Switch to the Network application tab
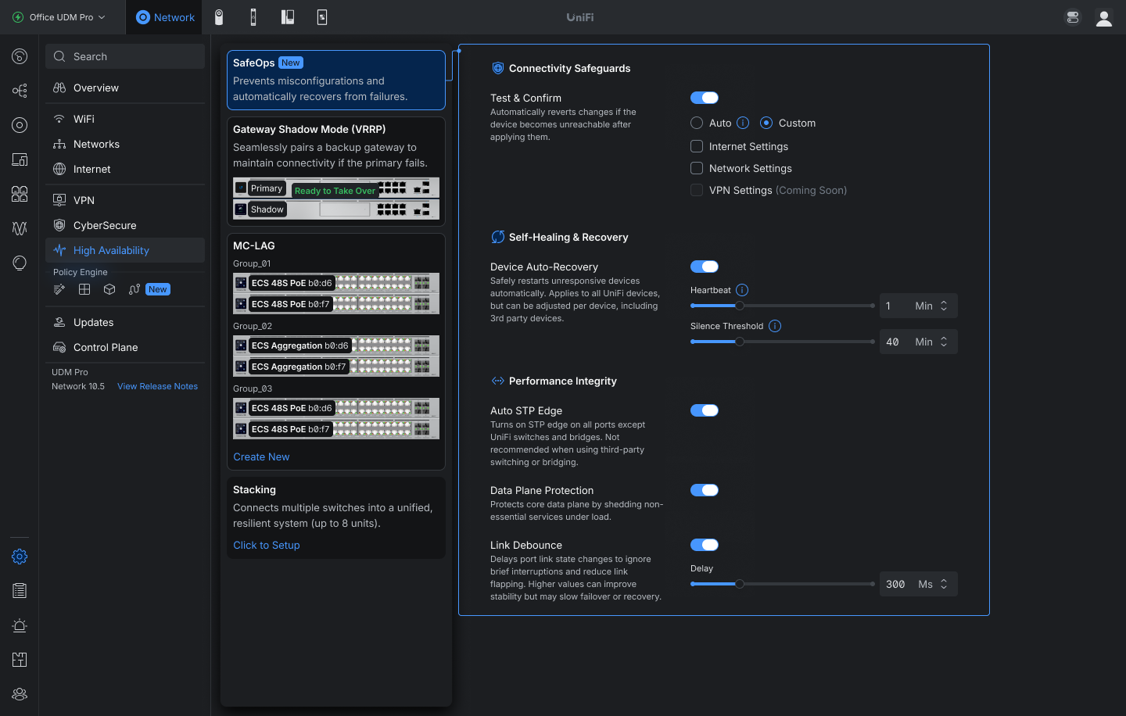The image size is (1126, 716). coord(165,17)
